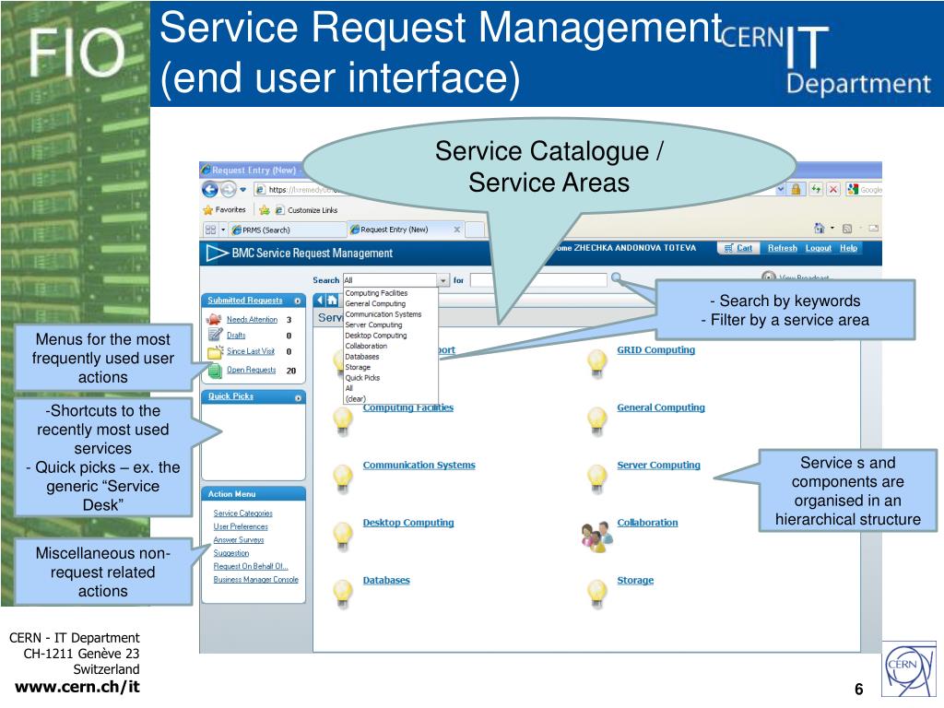Open the Since Last Visit link
Viewport: 944px width, 708px height.
coord(251,351)
